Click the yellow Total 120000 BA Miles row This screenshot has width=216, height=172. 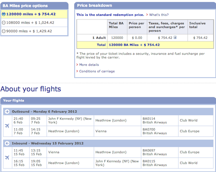click(x=145, y=45)
